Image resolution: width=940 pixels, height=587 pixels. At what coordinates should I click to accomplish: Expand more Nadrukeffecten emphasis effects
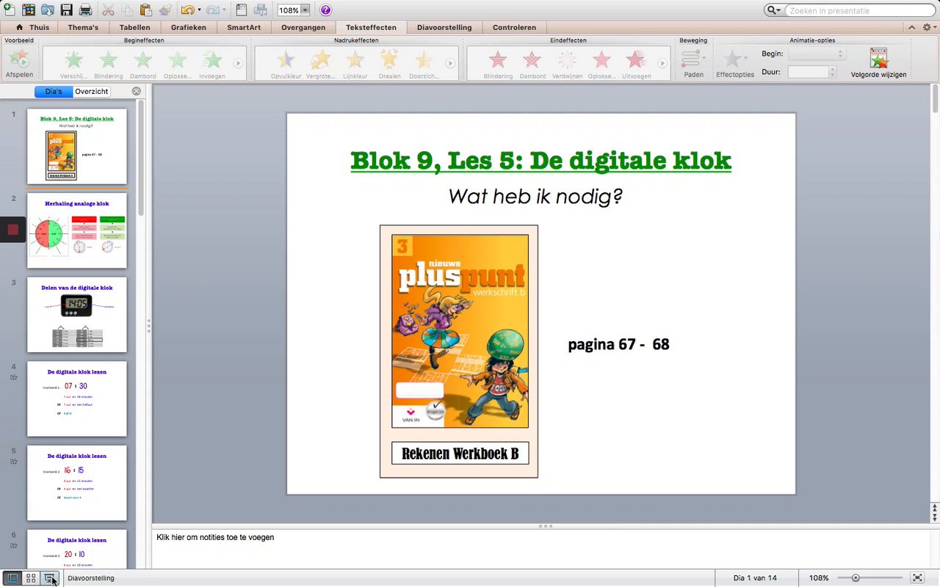pyautogui.click(x=450, y=64)
